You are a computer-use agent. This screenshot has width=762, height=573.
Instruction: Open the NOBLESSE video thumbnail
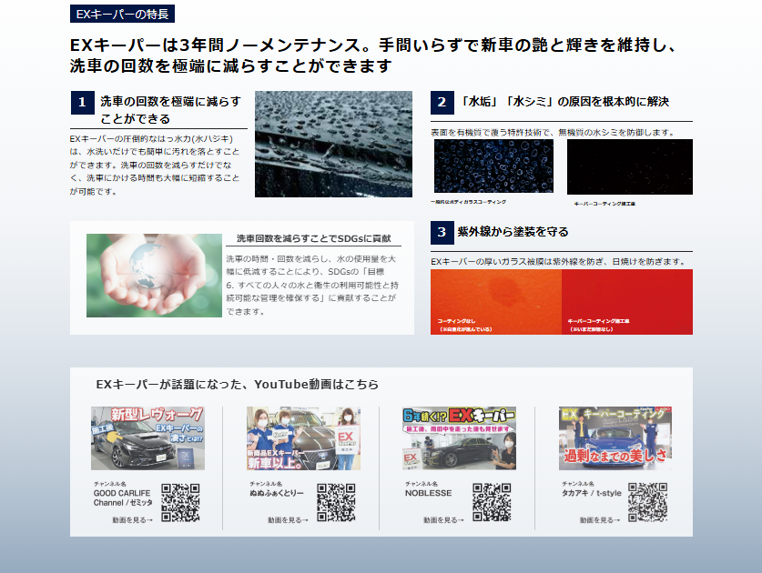459,437
